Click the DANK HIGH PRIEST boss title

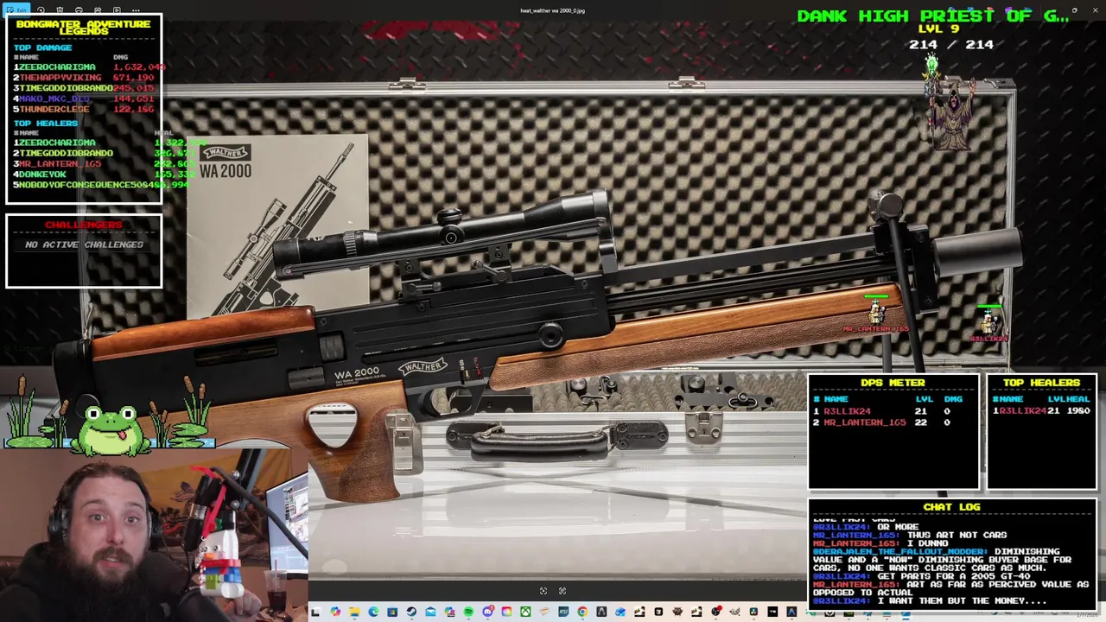tap(933, 16)
